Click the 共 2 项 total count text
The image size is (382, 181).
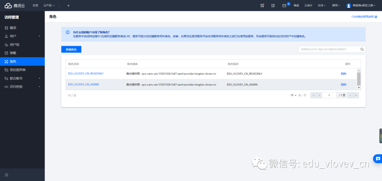click(x=72, y=95)
